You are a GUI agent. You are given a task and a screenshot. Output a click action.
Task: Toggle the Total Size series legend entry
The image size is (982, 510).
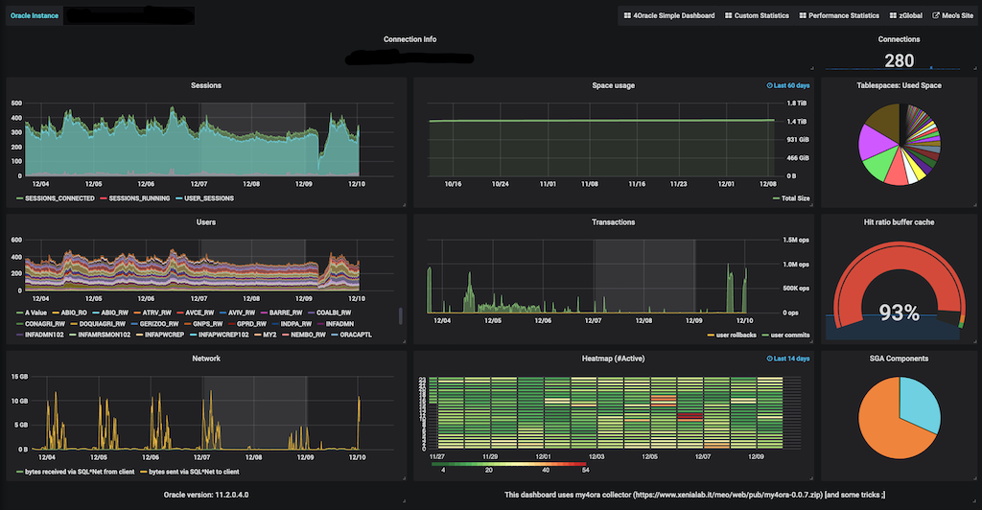click(791, 198)
